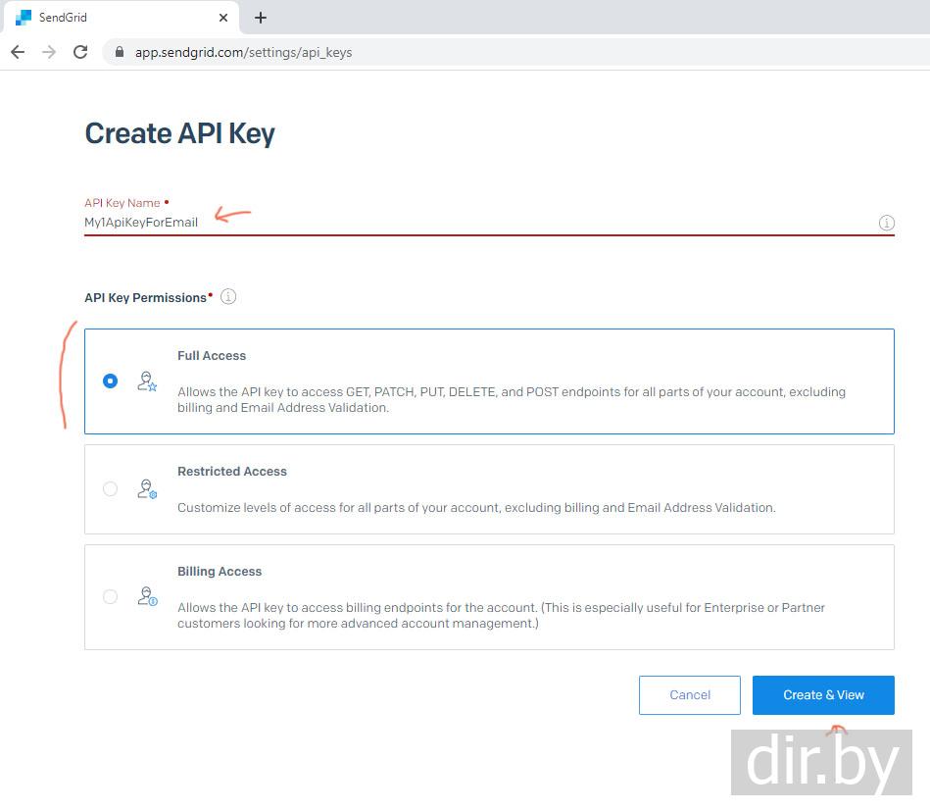Click the Create API Key title
The width and height of the screenshot is (930, 811).
179,133
